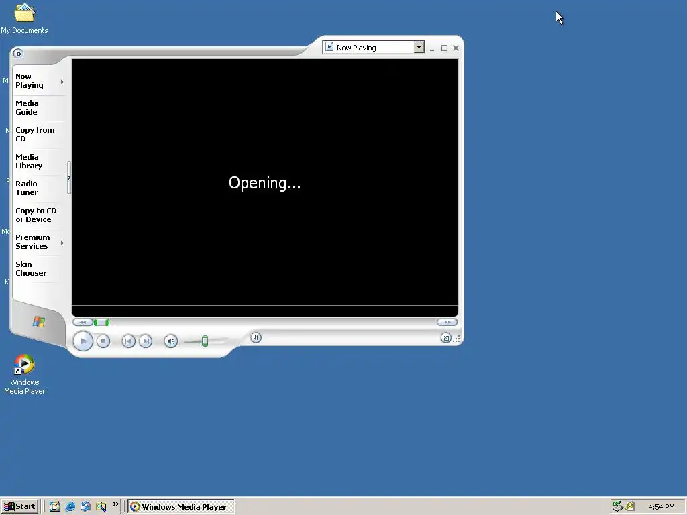Click the Play button in Media Player

pyautogui.click(x=83, y=341)
